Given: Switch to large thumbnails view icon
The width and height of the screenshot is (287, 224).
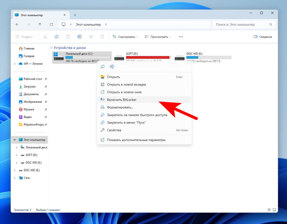Looking at the screenshot, I should (274, 210).
